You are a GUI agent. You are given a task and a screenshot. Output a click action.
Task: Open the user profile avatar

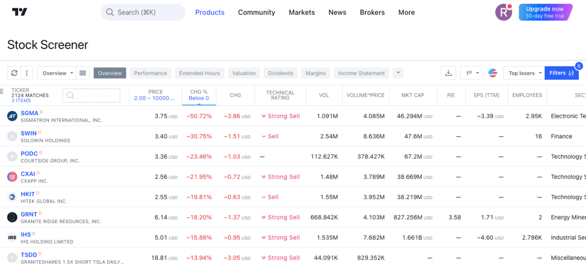point(503,12)
